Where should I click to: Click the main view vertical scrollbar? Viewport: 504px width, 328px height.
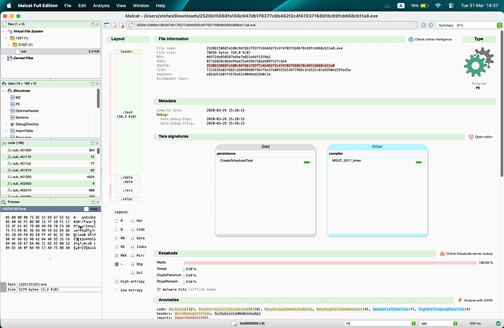pyautogui.click(x=501, y=103)
